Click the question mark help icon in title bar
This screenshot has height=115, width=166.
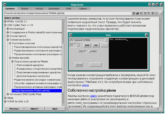point(150,5)
